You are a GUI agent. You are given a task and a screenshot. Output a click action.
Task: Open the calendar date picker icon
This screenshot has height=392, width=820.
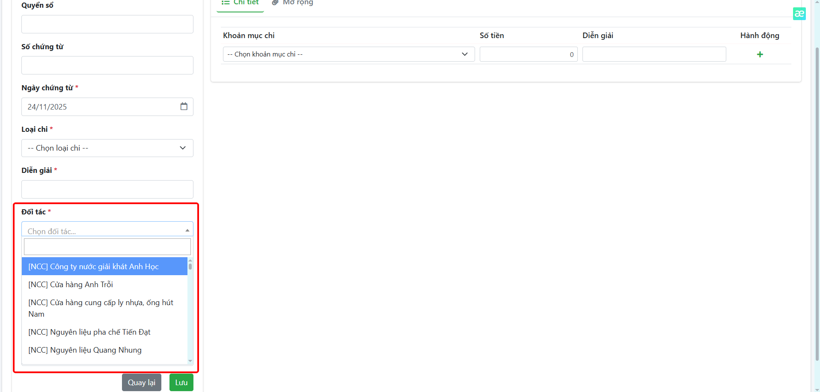point(184,107)
